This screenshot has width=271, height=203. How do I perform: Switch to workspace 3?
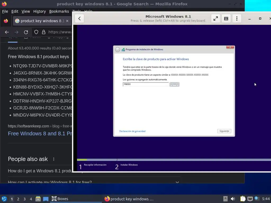[x=25, y=199]
